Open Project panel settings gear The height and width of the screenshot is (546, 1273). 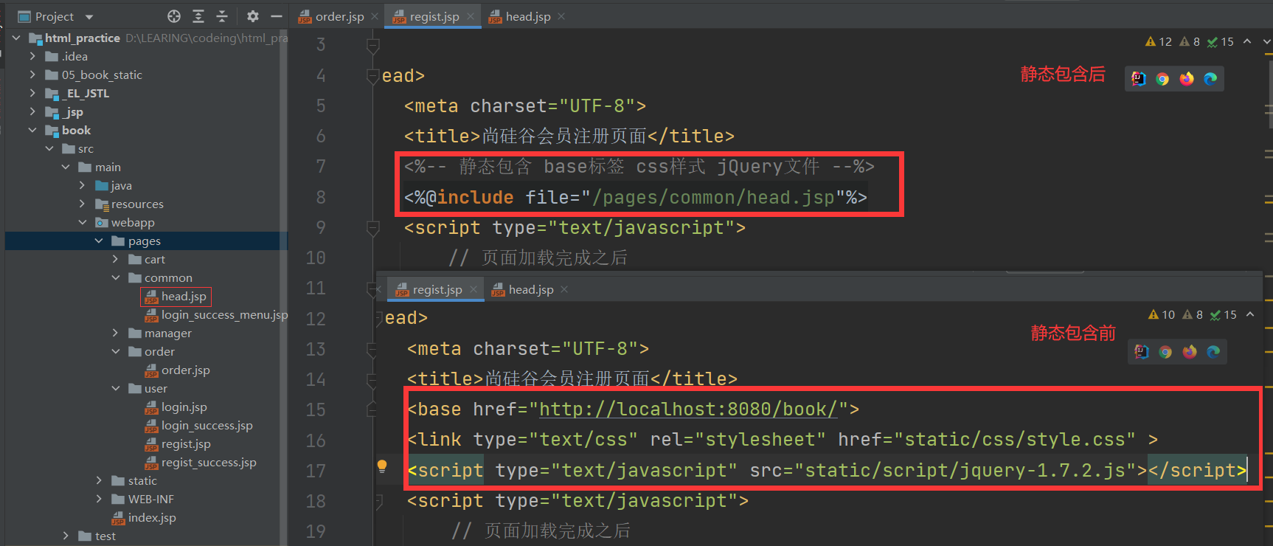252,16
